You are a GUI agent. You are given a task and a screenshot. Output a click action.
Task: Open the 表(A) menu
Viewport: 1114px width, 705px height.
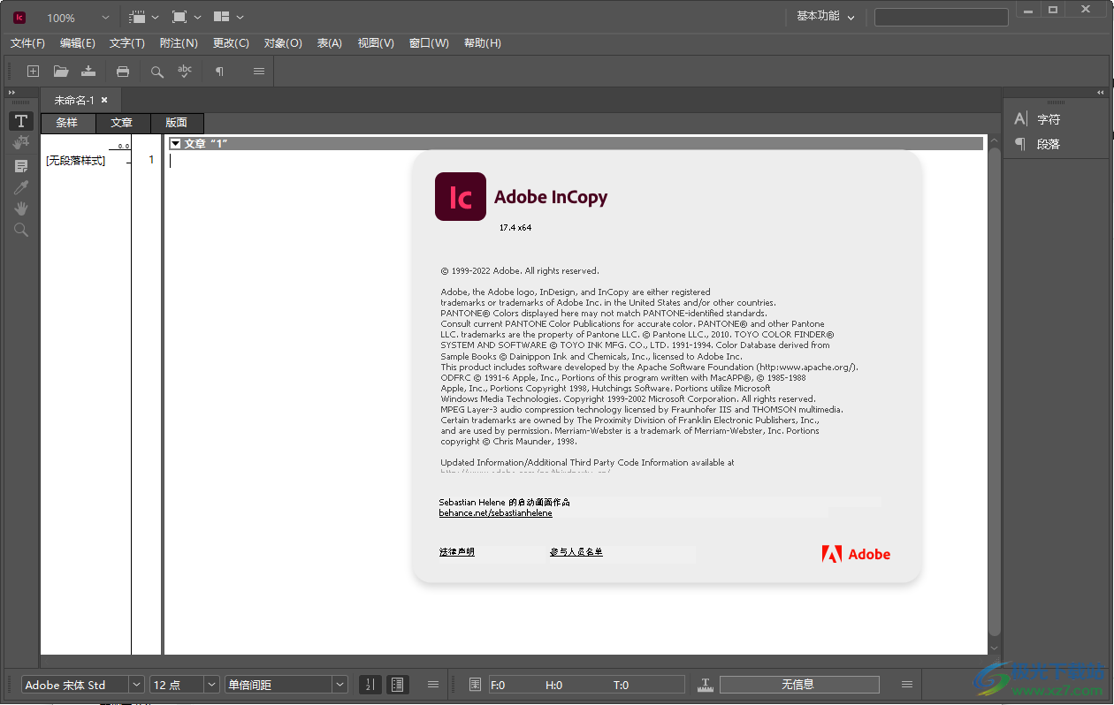[330, 43]
